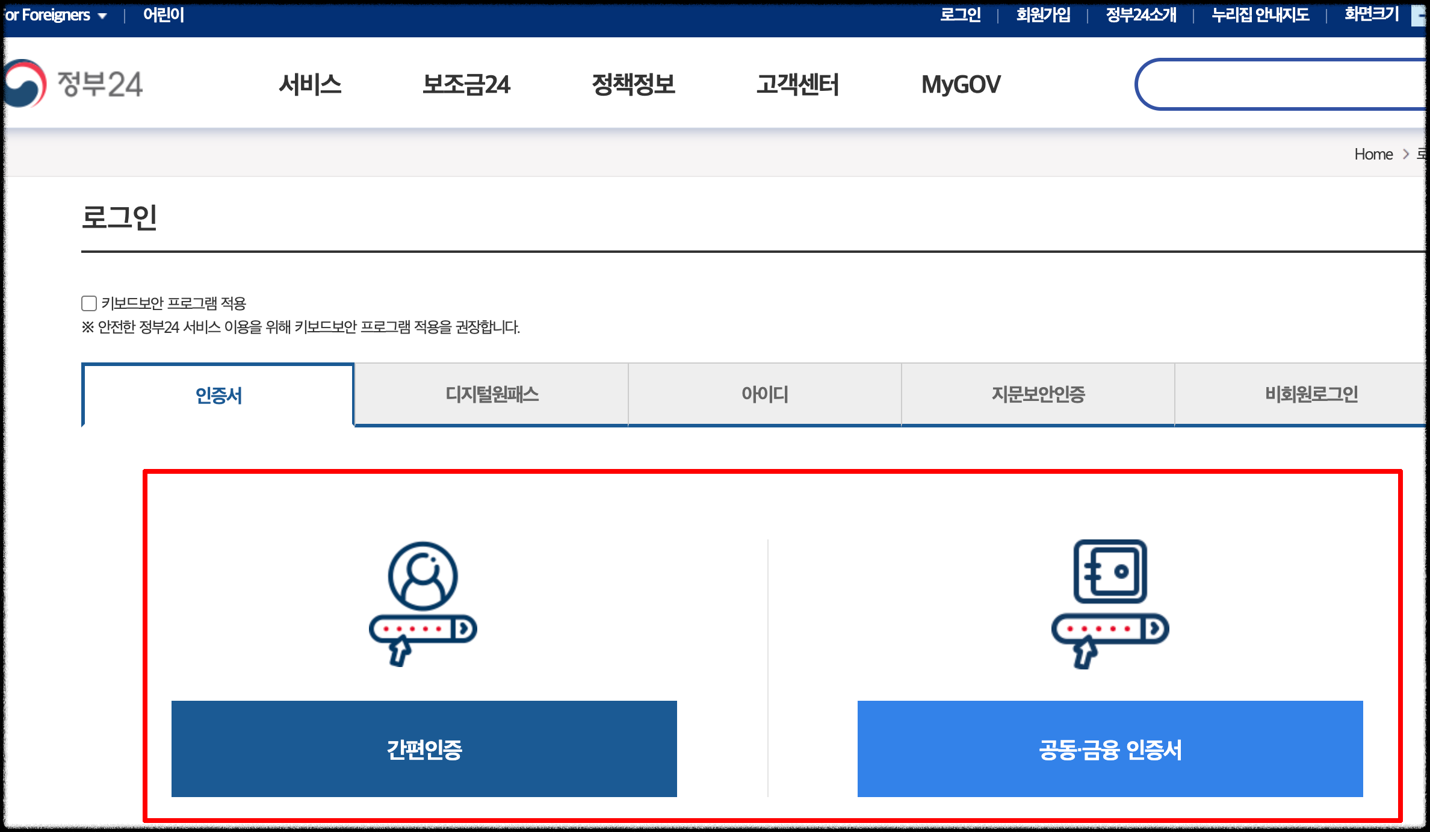
Task: Enable 키보드보안 프로그램 적용 checkbox
Action: tap(89, 303)
